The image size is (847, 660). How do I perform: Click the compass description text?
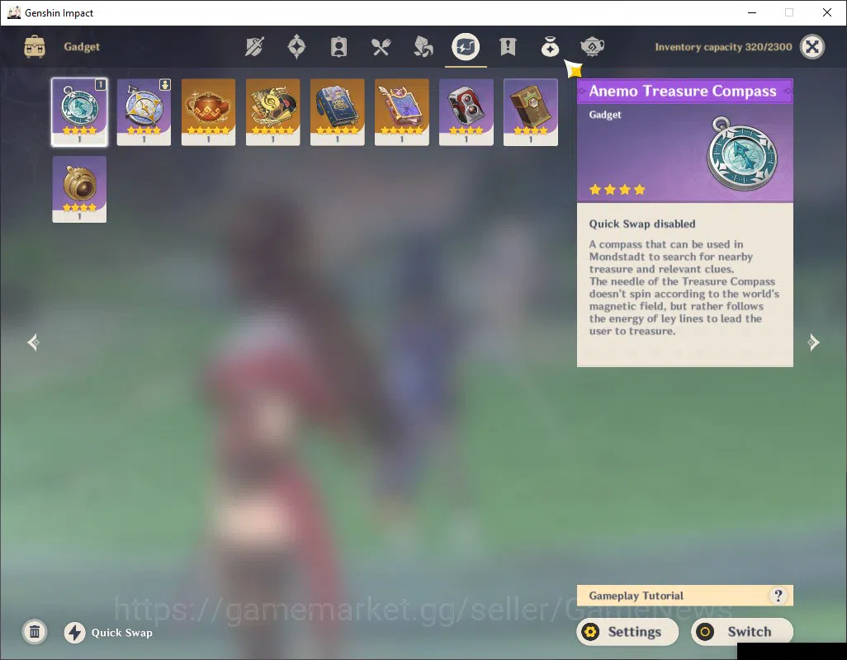click(x=684, y=288)
